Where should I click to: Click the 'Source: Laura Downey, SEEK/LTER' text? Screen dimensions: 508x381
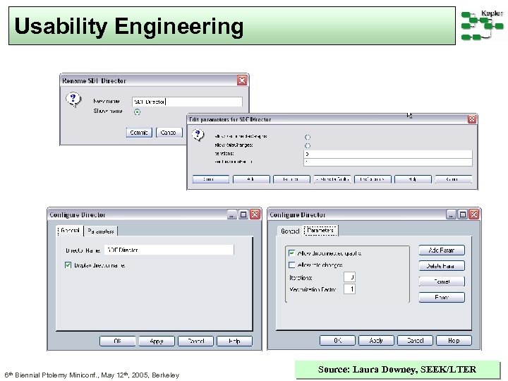tap(397, 369)
